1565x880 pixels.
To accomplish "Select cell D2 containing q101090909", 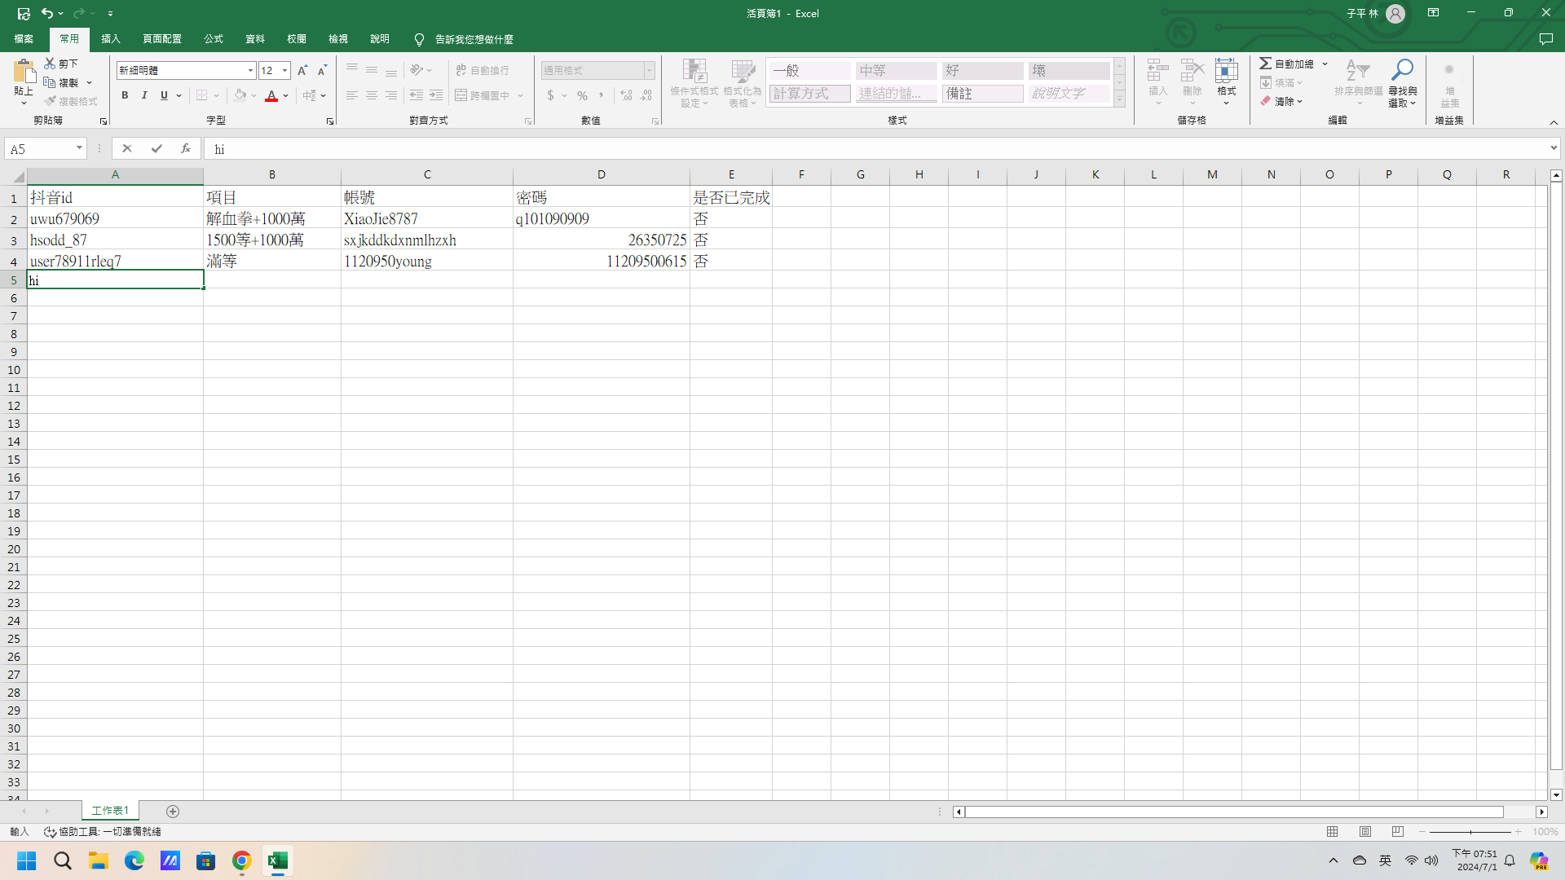I will 602,218.
